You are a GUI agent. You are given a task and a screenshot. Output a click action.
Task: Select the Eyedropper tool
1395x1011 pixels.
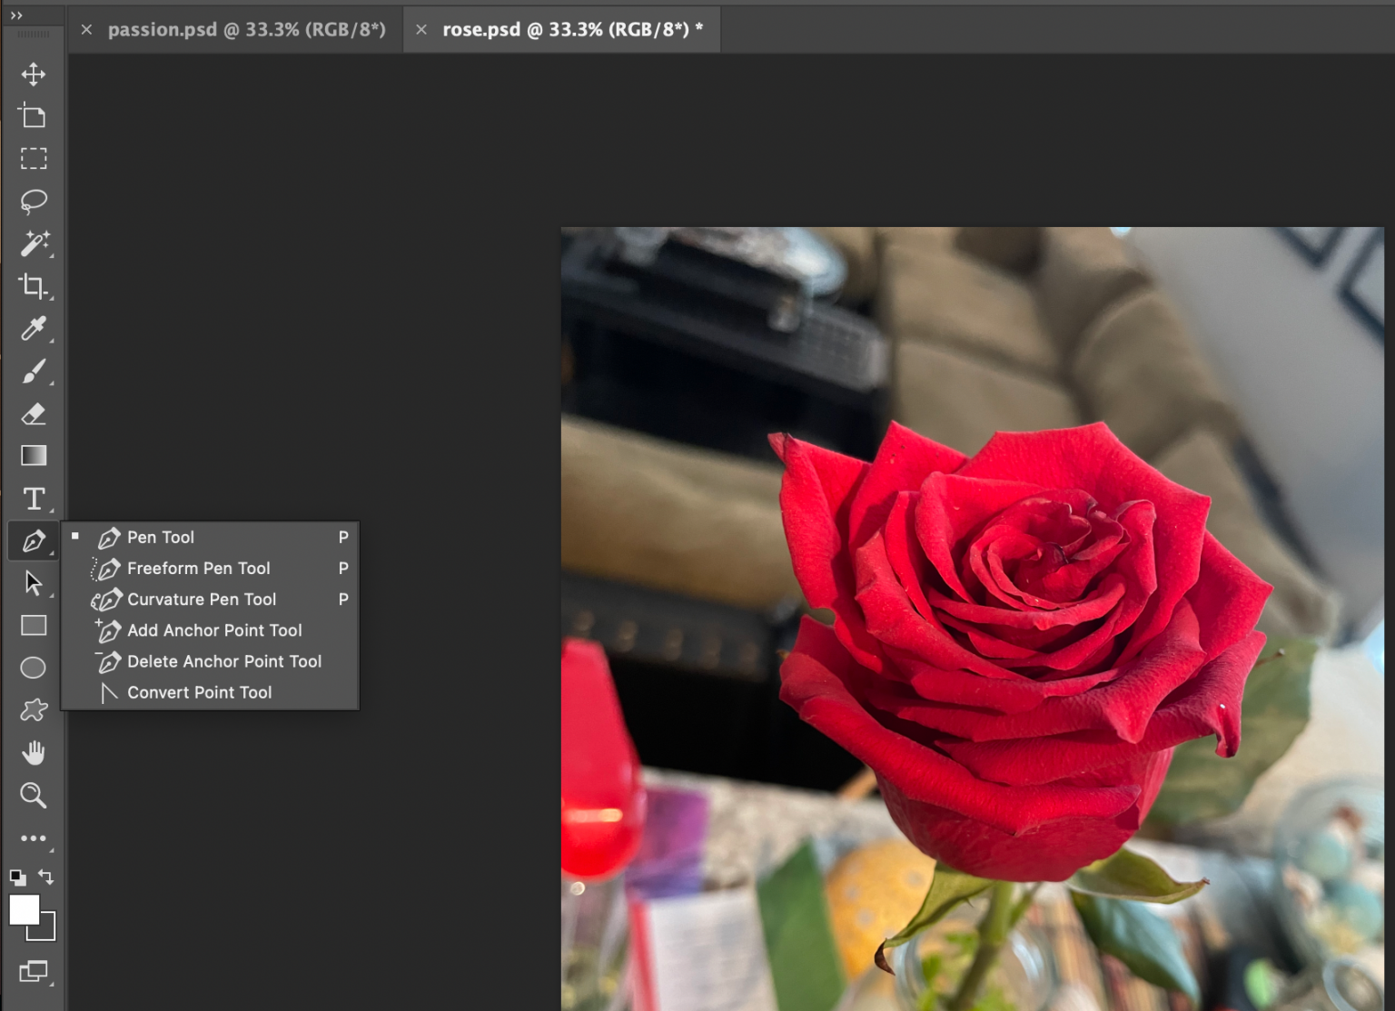coord(34,328)
